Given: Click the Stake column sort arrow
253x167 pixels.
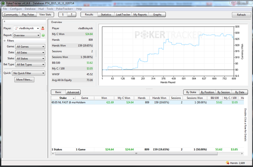Looking at the screenshot, I should point(74,98).
